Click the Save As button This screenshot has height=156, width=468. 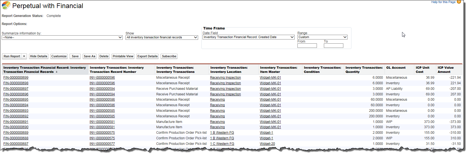[90, 56]
